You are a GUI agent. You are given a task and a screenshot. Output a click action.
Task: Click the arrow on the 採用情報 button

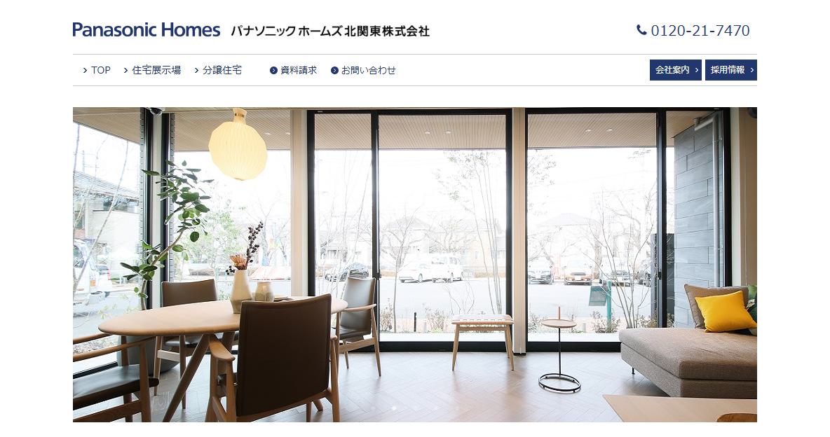751,70
